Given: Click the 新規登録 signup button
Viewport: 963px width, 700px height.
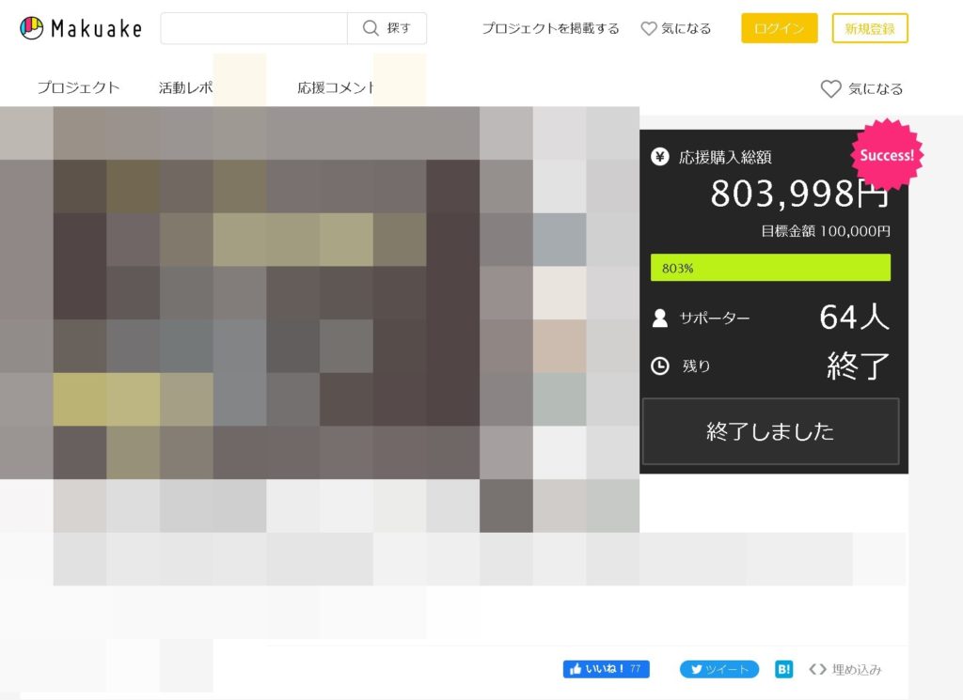Looking at the screenshot, I should pyautogui.click(x=870, y=28).
